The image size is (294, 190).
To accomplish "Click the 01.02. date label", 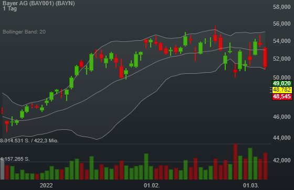I will [152, 185].
